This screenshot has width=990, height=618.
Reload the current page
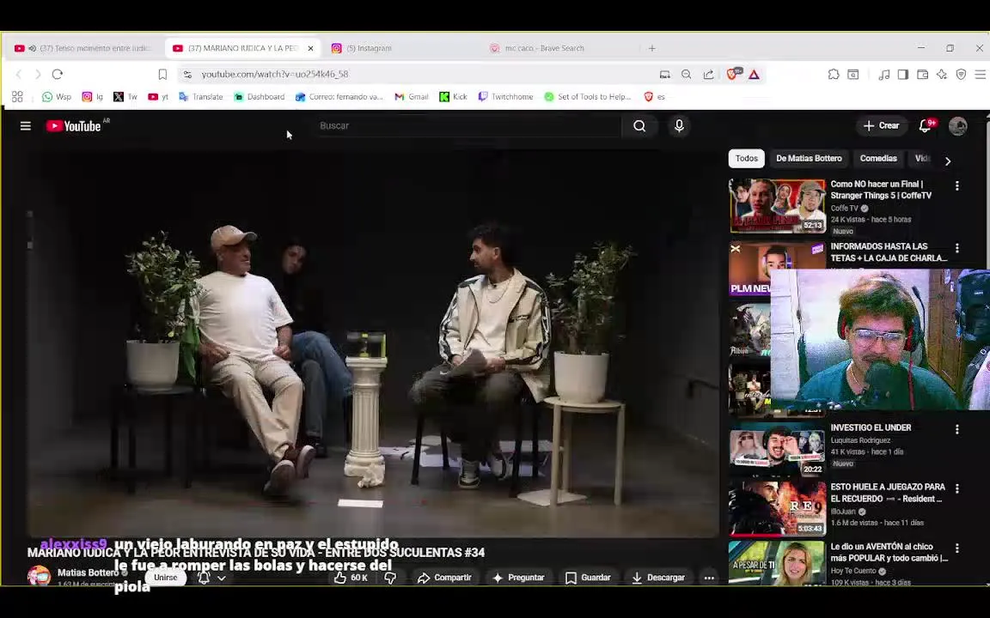click(x=58, y=75)
